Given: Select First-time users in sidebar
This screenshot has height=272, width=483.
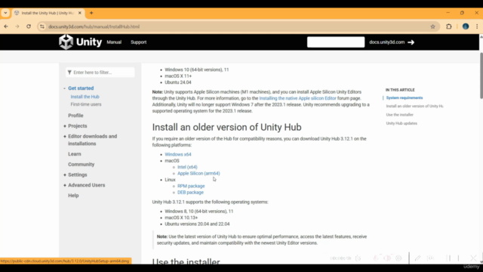Looking at the screenshot, I should pyautogui.click(x=86, y=104).
